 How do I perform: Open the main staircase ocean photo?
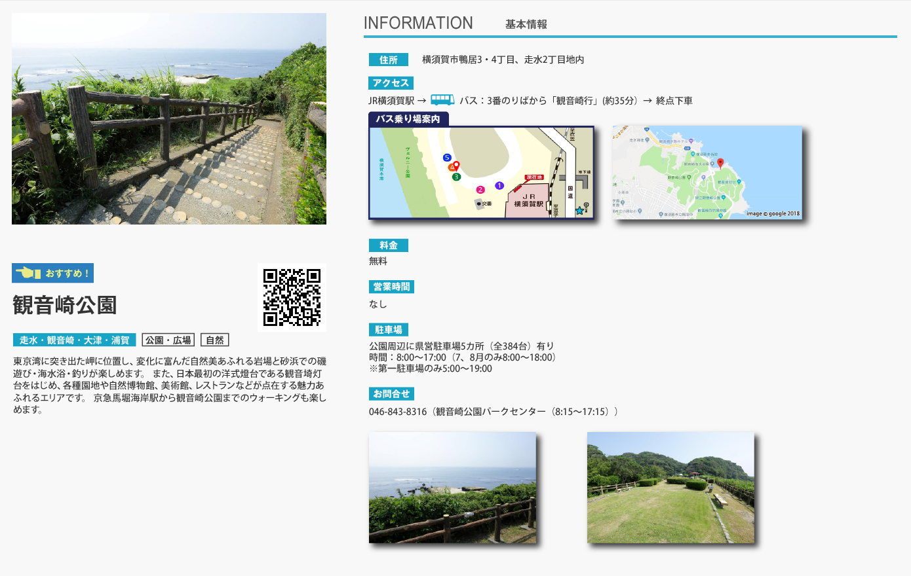tap(169, 119)
